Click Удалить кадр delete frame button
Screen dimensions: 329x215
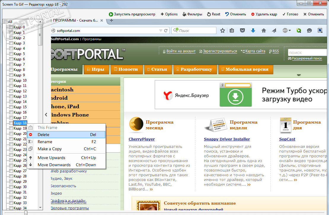[264, 14]
